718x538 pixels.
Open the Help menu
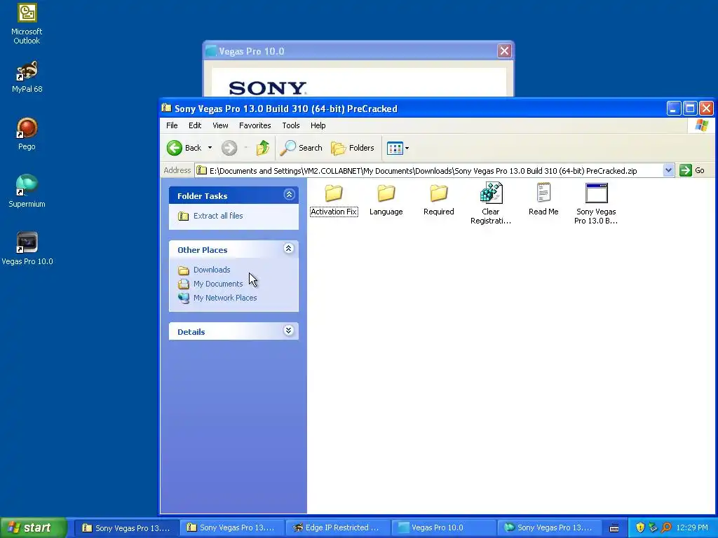pyautogui.click(x=318, y=125)
